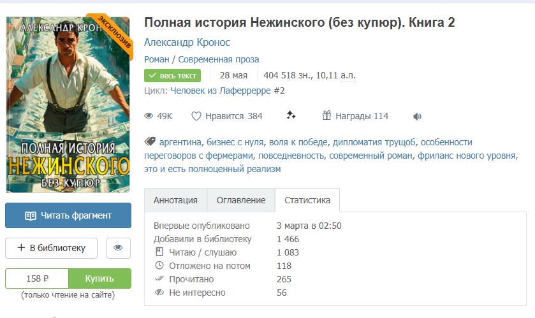535x318 pixels.
Task: Click the green Купить button
Action: point(99,278)
